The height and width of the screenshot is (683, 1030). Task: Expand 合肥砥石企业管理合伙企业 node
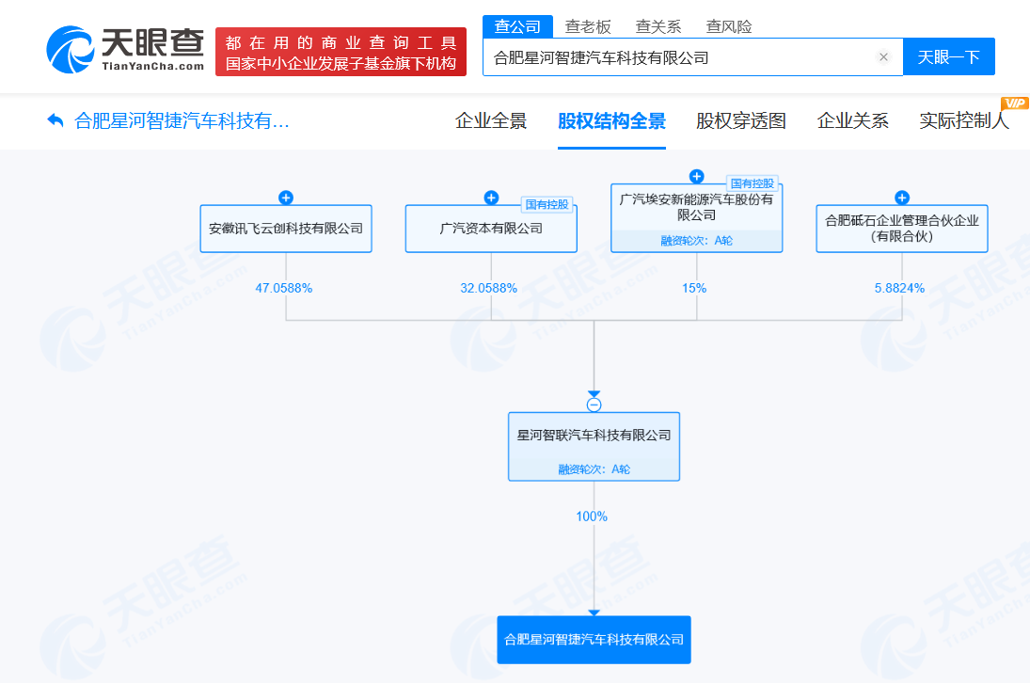(x=901, y=198)
